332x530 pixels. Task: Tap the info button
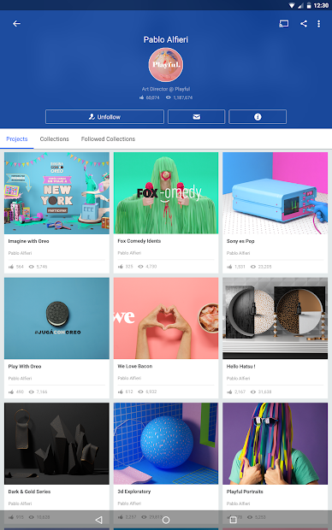tap(258, 116)
